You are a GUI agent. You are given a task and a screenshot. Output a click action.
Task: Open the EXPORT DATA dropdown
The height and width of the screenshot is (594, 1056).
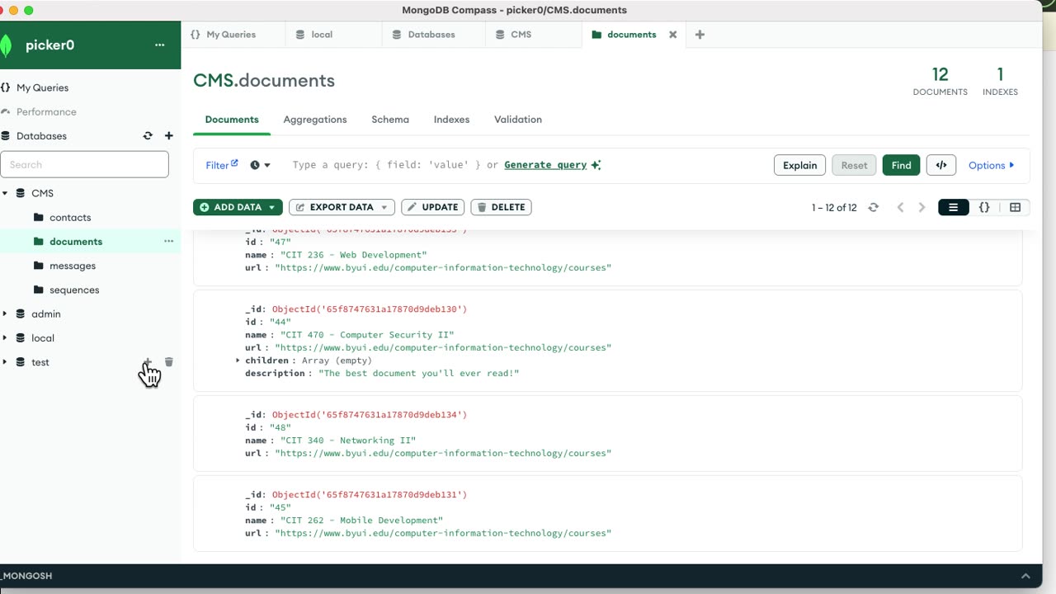pos(342,208)
